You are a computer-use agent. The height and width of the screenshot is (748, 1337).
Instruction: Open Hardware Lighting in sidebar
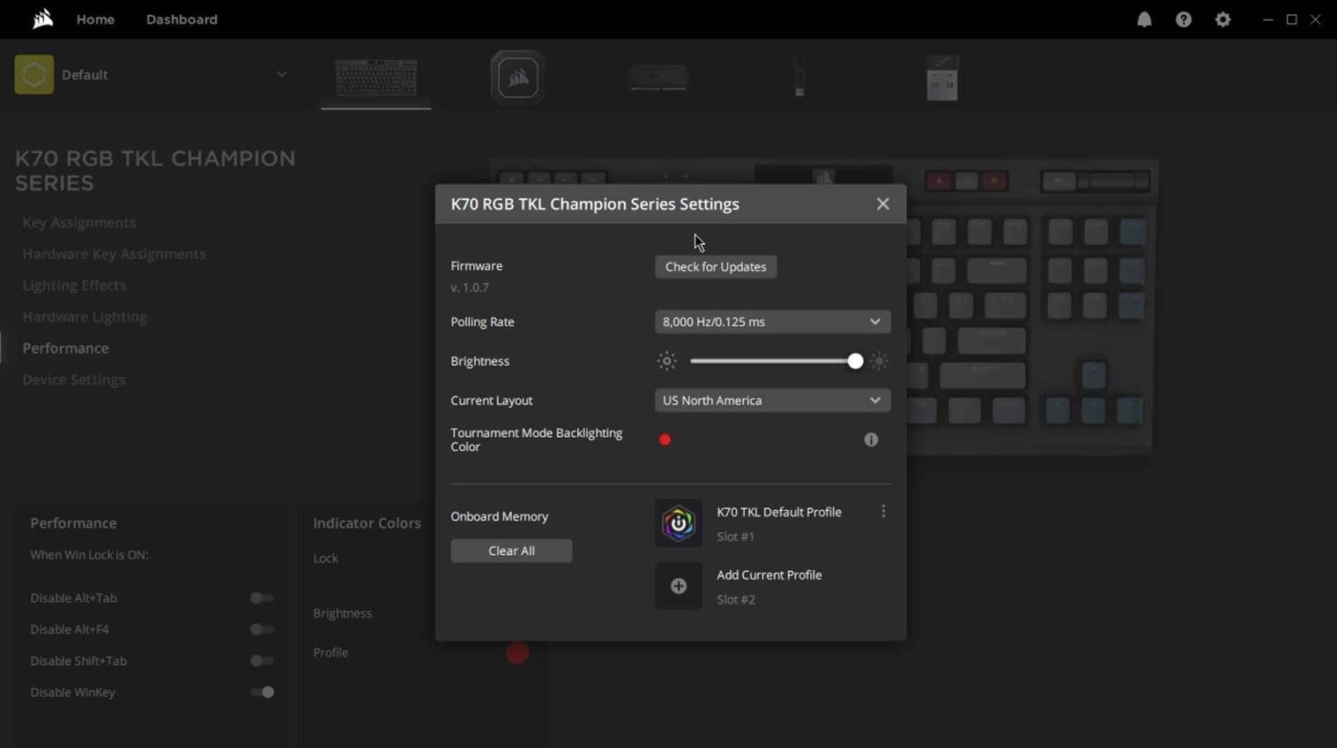[85, 317]
